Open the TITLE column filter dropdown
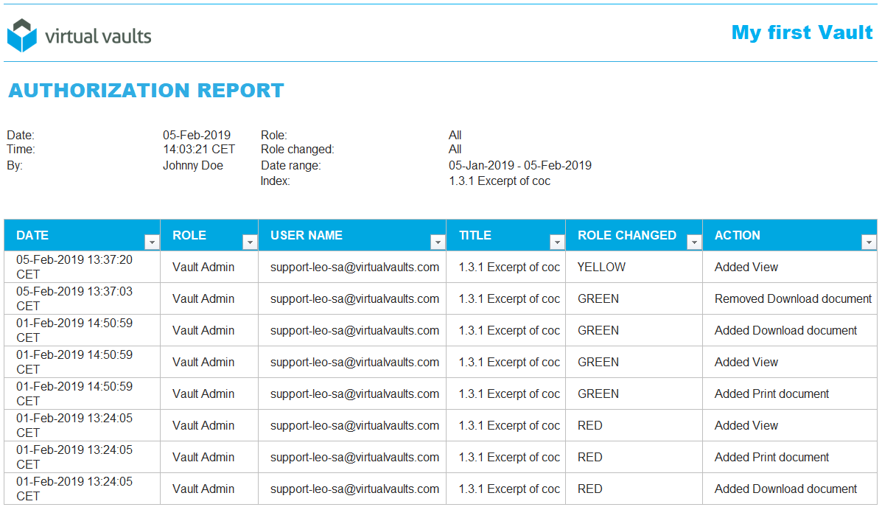 (557, 242)
